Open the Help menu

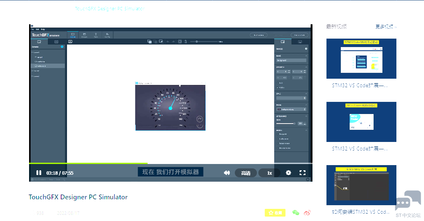coord(43,29)
